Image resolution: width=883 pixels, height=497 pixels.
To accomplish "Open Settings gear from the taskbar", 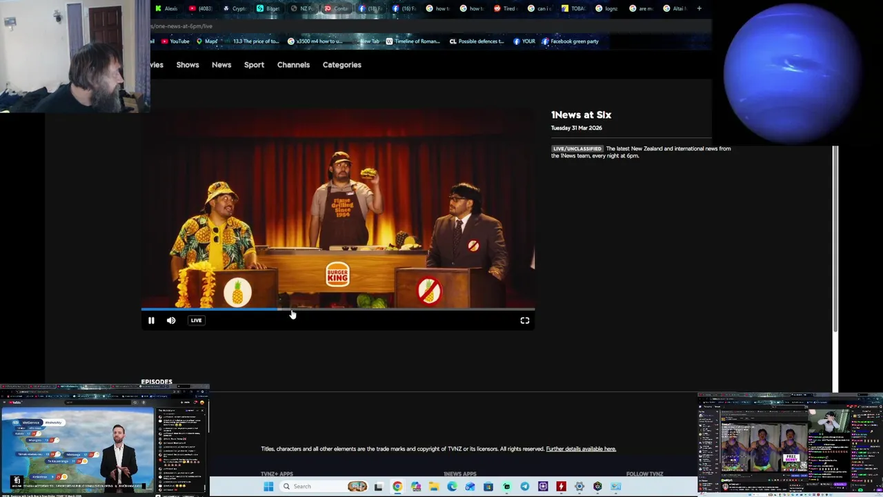I will (579, 486).
